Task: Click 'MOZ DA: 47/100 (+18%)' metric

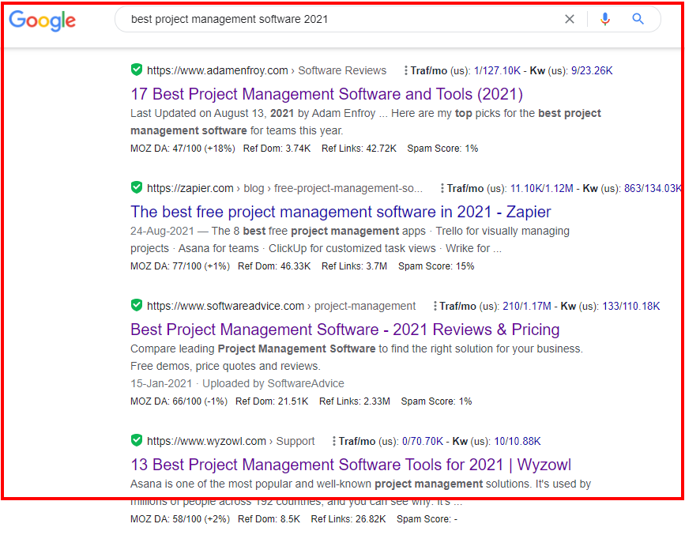Action: click(183, 149)
